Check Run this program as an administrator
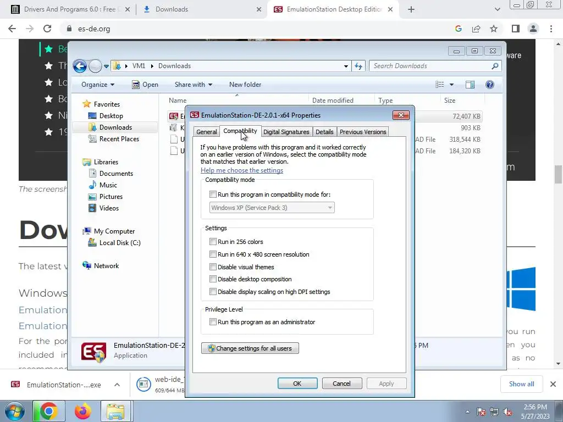563x422 pixels. pyautogui.click(x=213, y=322)
